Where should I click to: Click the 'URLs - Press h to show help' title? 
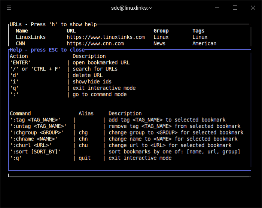point(53,24)
